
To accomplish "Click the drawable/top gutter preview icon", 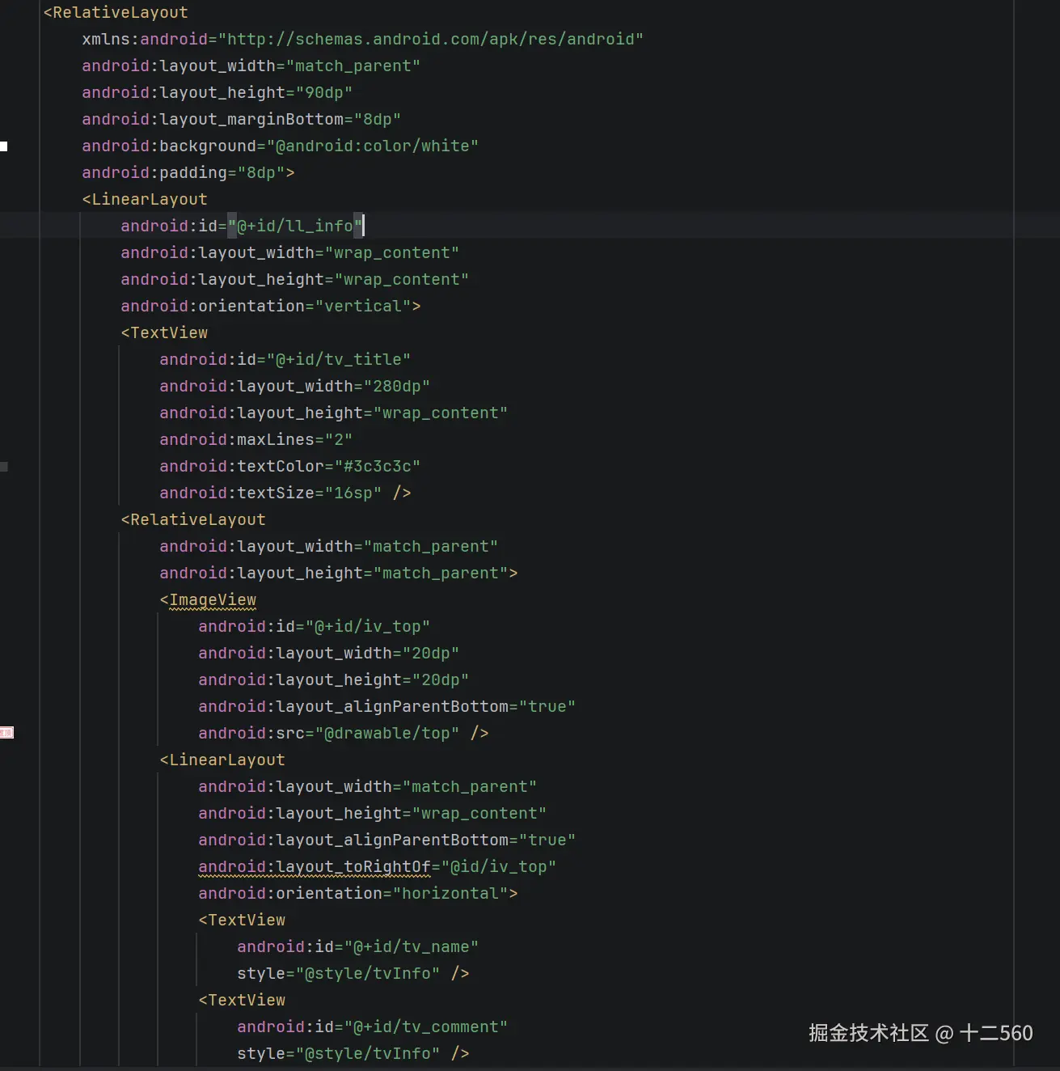I will (x=6, y=733).
